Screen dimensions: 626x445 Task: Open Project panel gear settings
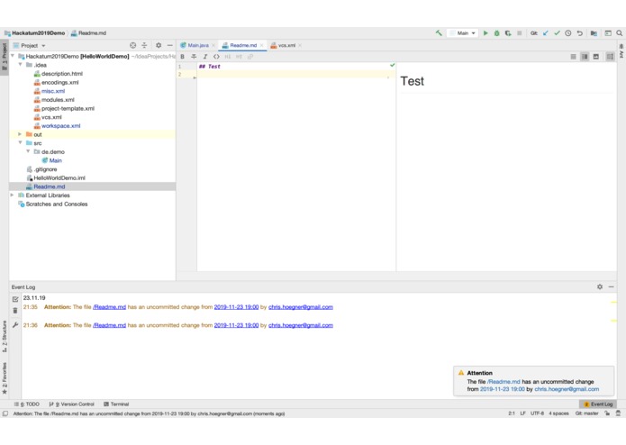[159, 46]
